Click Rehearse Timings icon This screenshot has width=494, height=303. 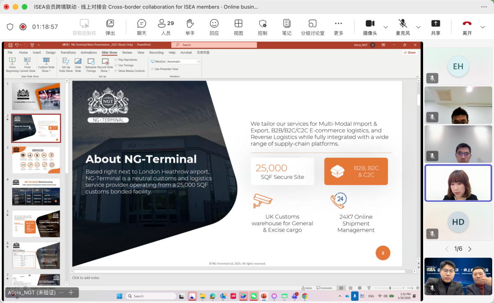(x=91, y=65)
